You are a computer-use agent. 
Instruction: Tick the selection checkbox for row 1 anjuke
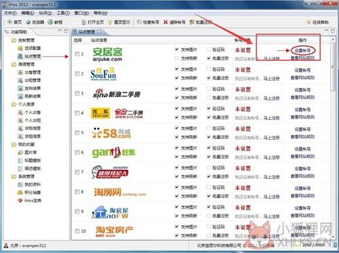point(77,54)
